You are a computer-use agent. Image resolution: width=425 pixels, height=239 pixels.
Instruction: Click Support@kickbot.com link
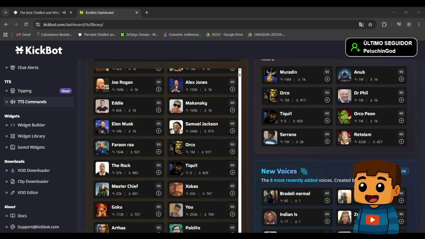coord(38,227)
